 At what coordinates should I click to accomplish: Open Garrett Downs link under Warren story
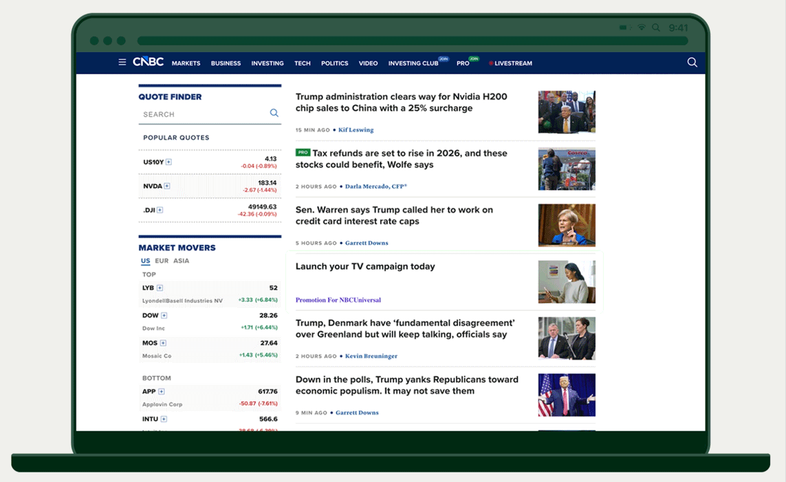pos(367,243)
